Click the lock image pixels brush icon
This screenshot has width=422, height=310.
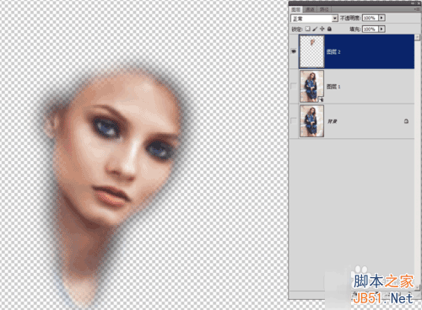[x=315, y=29]
